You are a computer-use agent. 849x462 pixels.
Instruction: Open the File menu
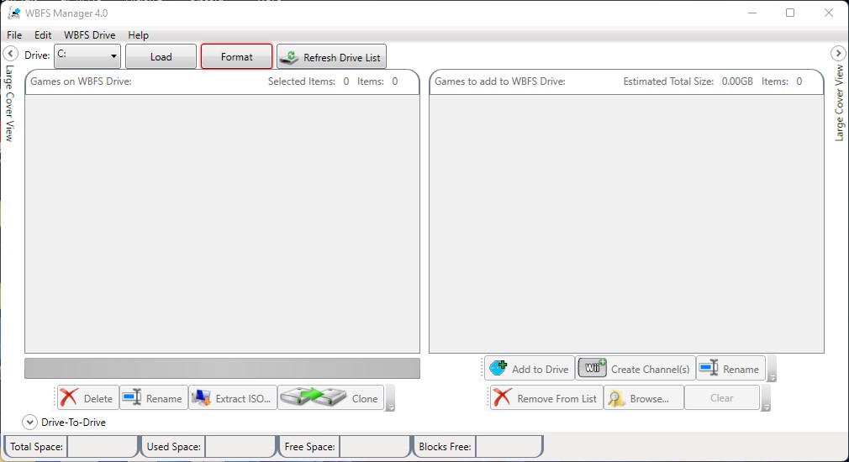coord(14,35)
